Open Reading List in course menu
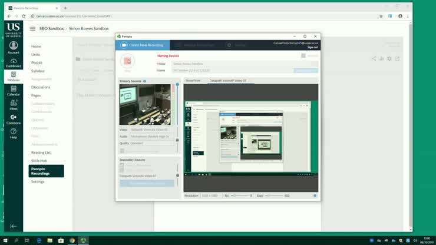Image resolution: width=436 pixels, height=245 pixels. click(41, 153)
